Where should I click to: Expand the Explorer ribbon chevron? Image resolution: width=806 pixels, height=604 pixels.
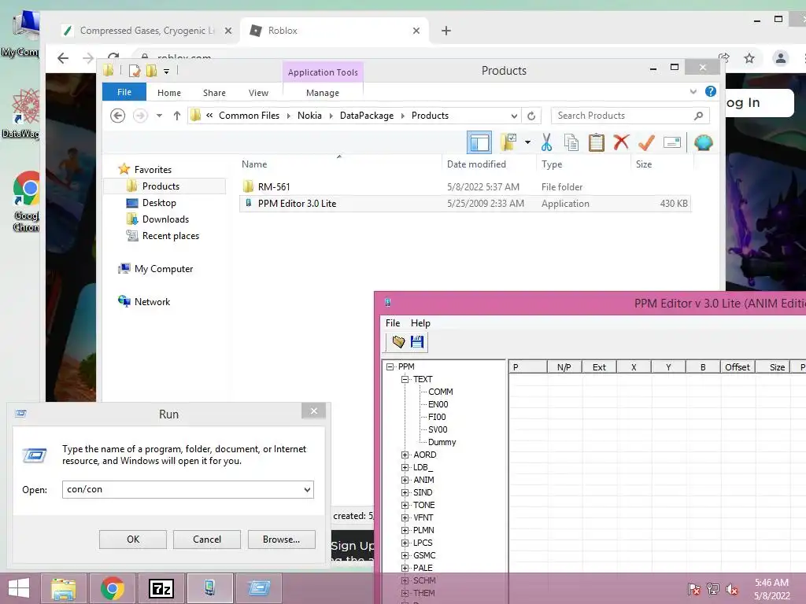pos(693,91)
